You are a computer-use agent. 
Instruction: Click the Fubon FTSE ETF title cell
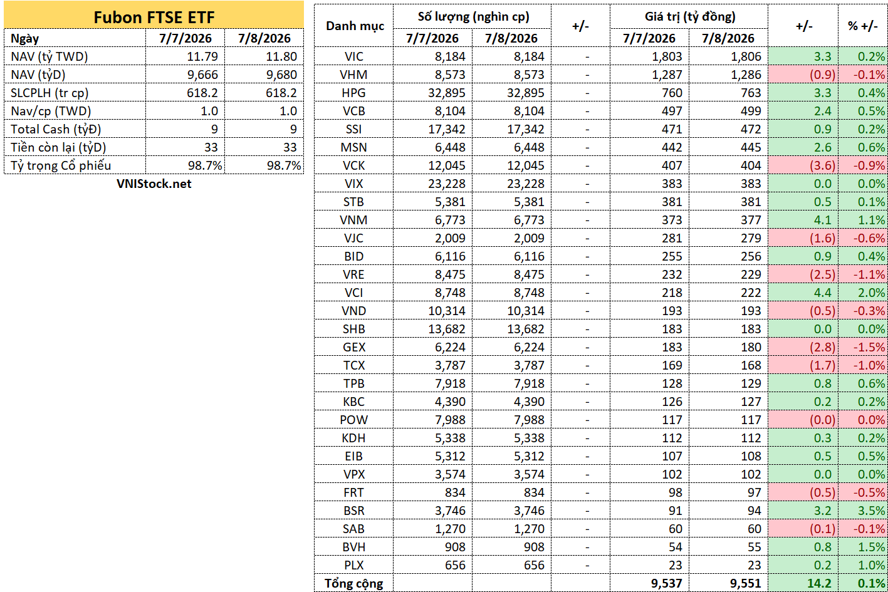[x=154, y=16]
